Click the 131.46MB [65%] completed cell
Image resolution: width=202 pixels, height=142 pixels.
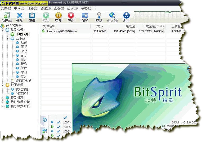click(x=124, y=31)
